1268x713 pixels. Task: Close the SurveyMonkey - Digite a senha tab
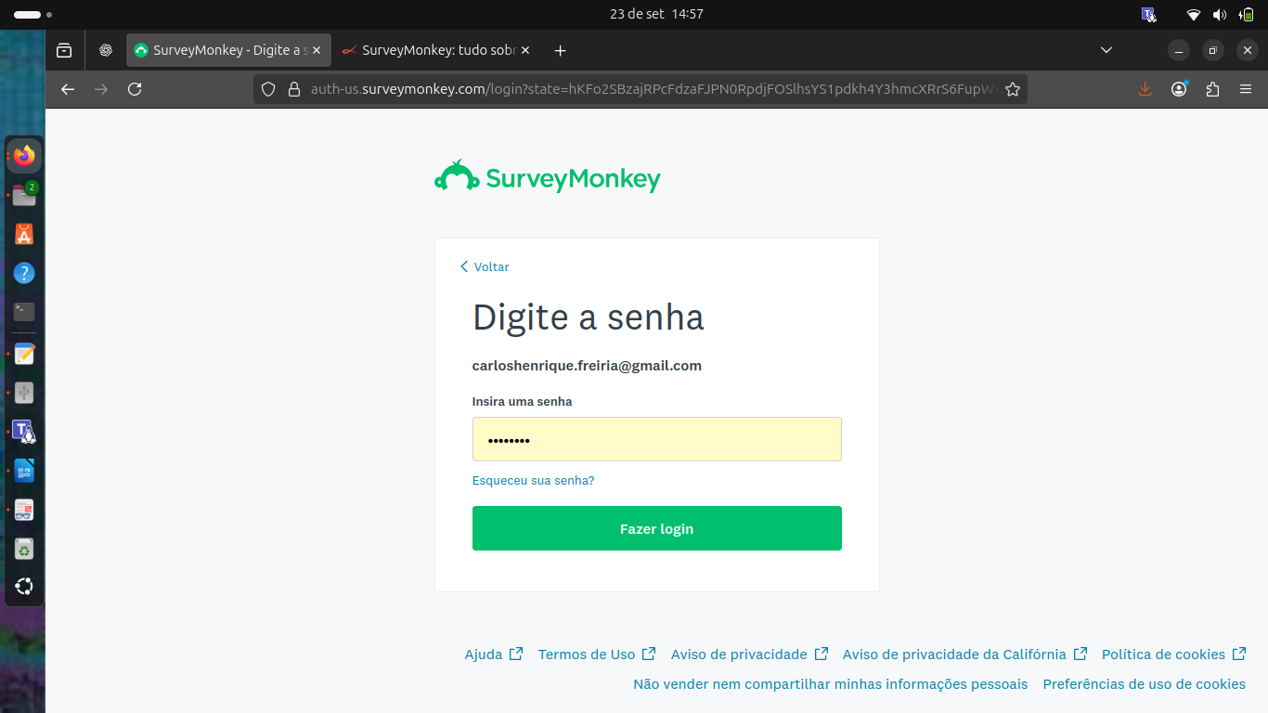316,50
